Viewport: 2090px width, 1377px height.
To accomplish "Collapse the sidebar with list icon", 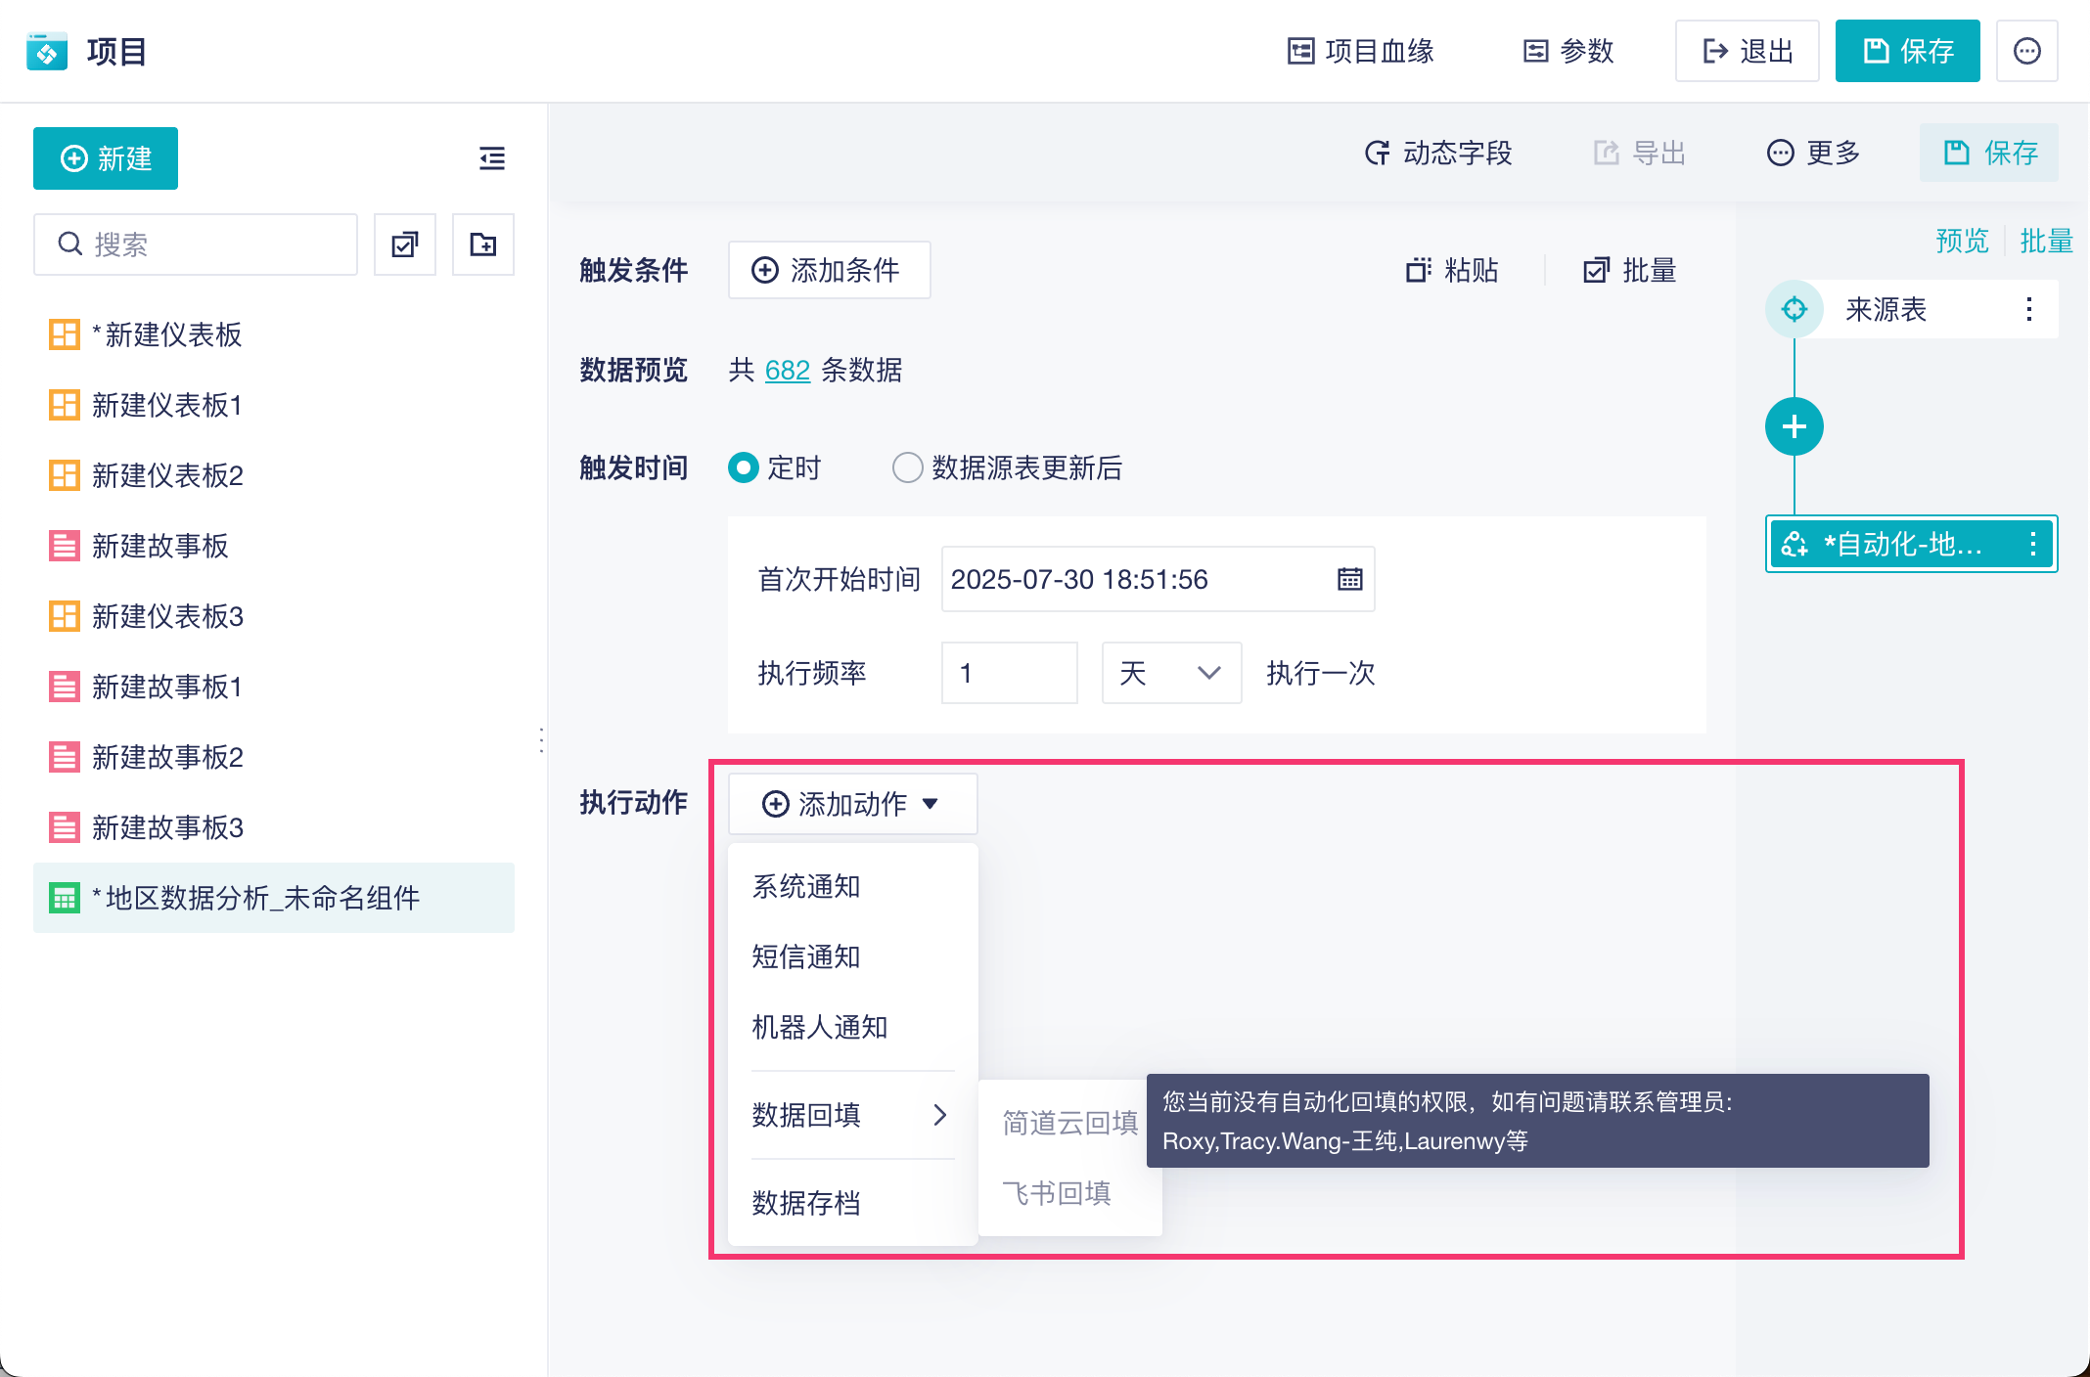I will [x=492, y=158].
